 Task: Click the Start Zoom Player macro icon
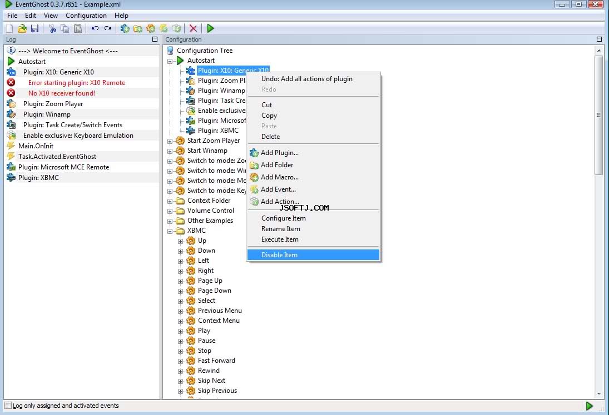point(180,141)
